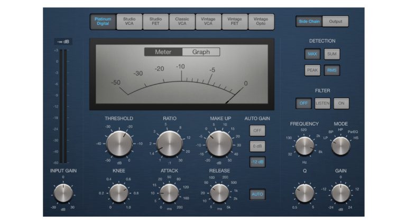Click the Release knob
Screen dimensions: 407x224
coord(219,193)
